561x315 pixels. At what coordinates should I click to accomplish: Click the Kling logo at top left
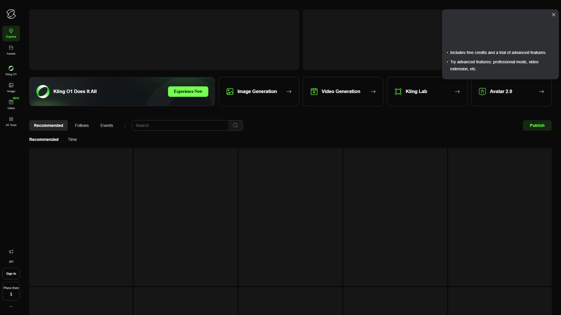[11, 14]
